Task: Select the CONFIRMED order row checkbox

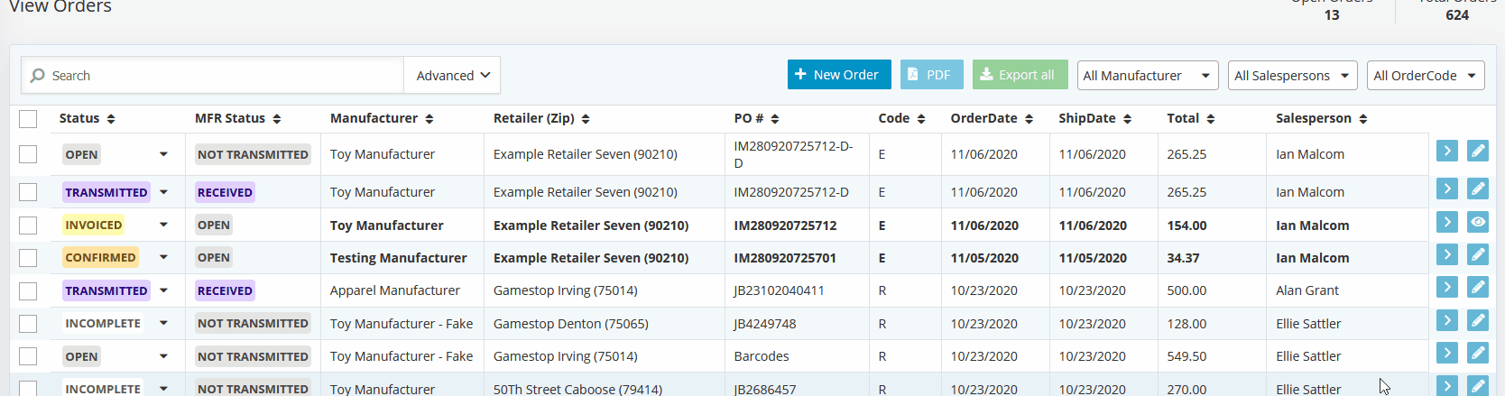Action: click(x=28, y=258)
